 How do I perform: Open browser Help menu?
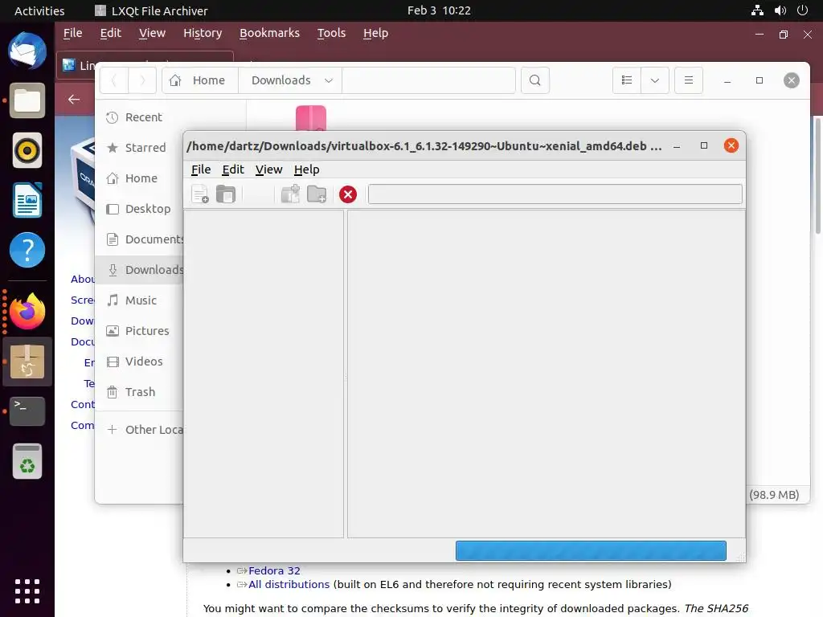pyautogui.click(x=376, y=33)
